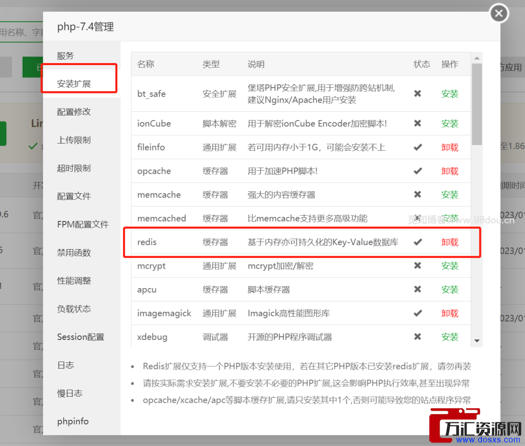Click the xdebug not-installed X icon
The width and height of the screenshot is (525, 446).
(417, 336)
